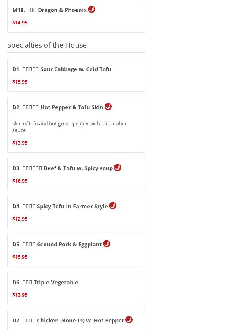
Task: Click the $16.95 price on D3
Action: pos(20,181)
